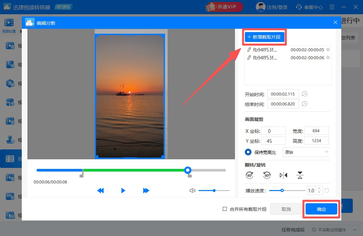Flip the video horizontally
363x236 pixels.
click(283, 175)
